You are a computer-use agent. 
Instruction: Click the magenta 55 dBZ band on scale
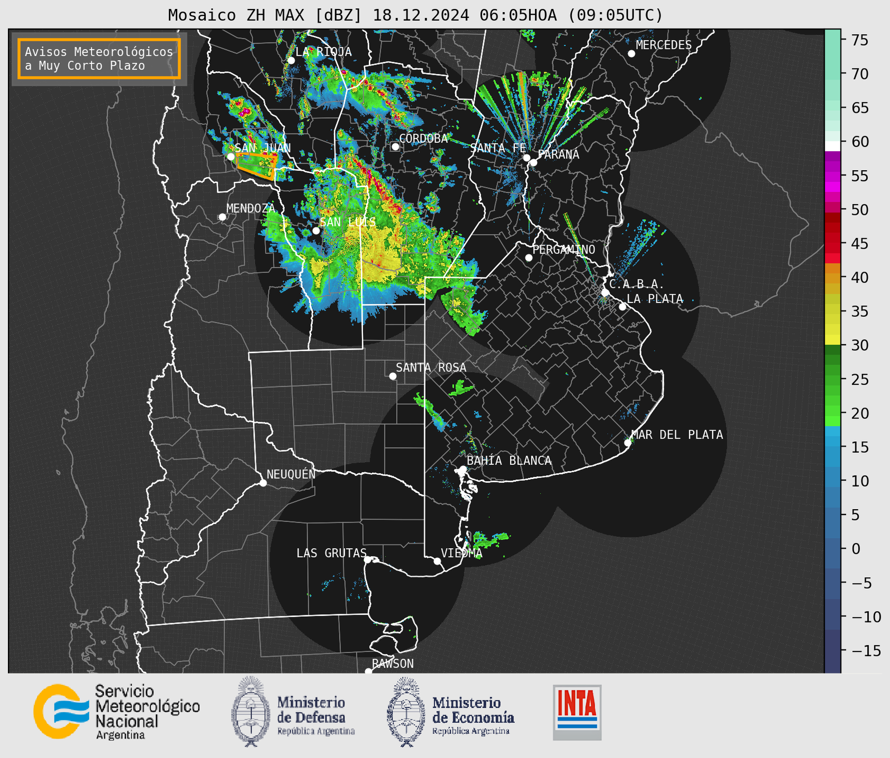coord(832,176)
